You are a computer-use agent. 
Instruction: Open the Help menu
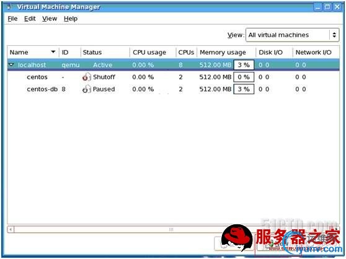pyautogui.click(x=71, y=19)
